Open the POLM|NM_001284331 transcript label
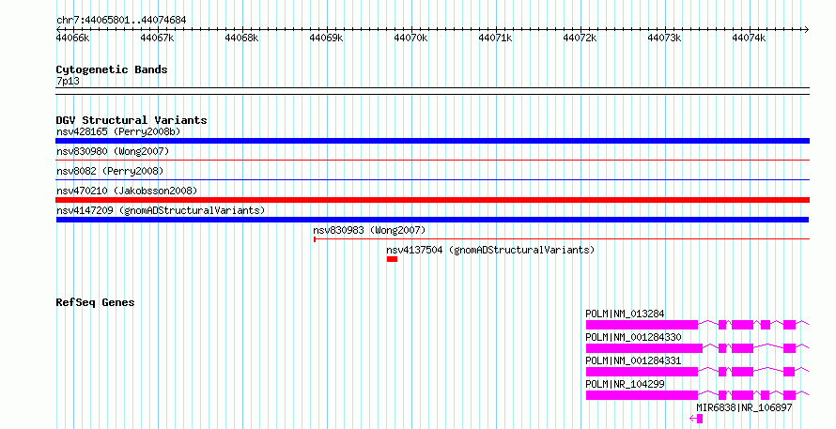 633,361
